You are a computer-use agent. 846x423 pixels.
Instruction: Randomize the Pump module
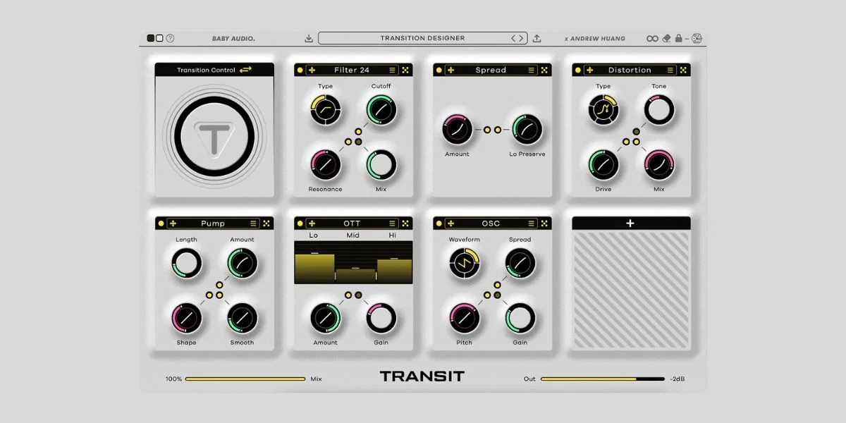coord(266,223)
